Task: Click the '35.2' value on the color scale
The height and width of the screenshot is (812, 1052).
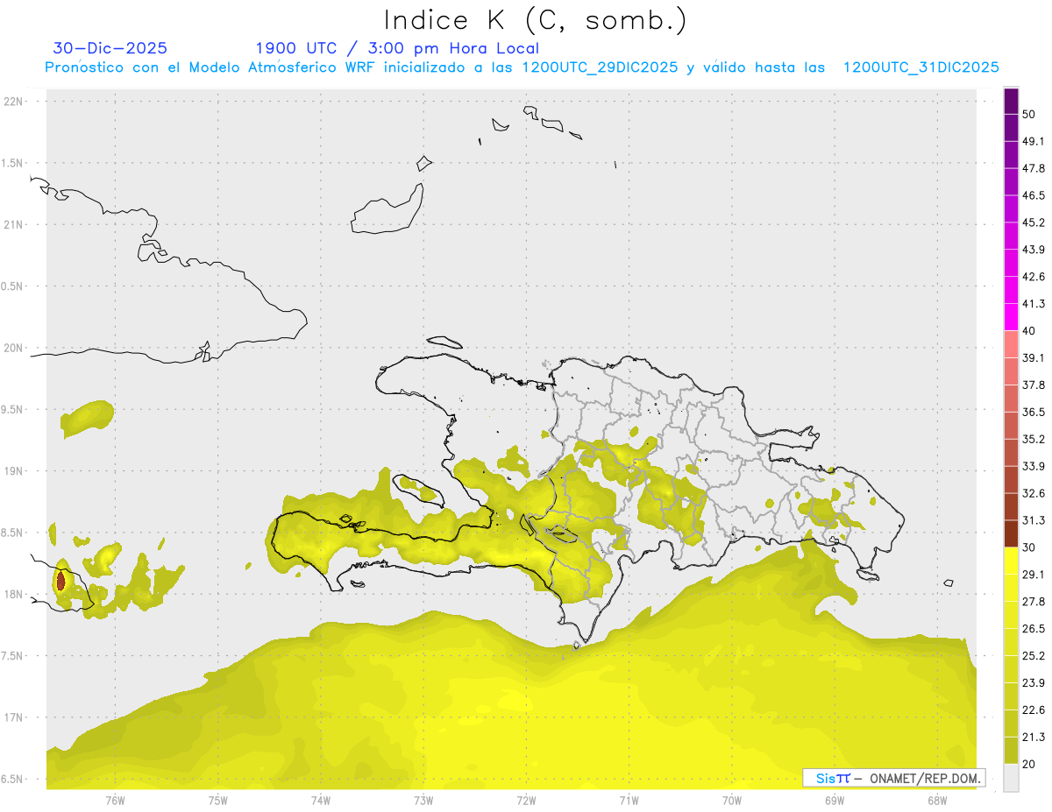Action: coord(1034,440)
